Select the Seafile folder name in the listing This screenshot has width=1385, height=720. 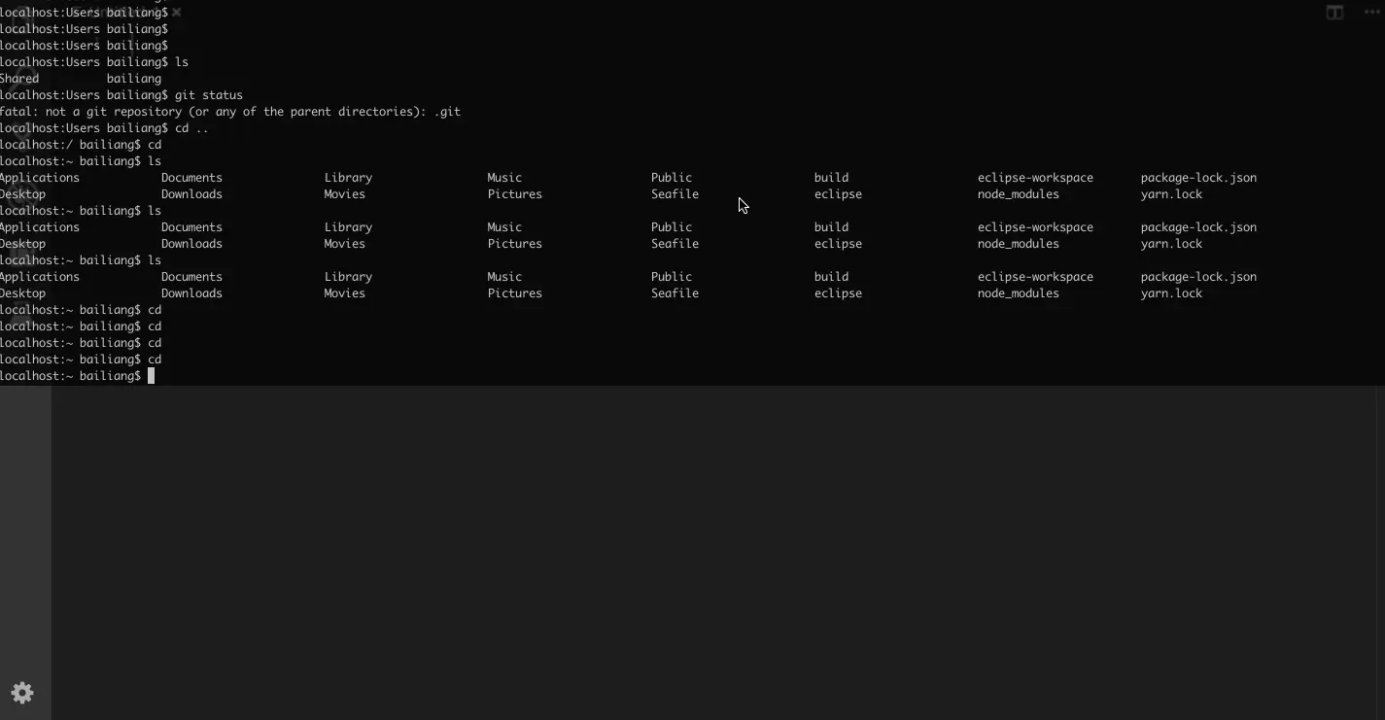(x=675, y=193)
